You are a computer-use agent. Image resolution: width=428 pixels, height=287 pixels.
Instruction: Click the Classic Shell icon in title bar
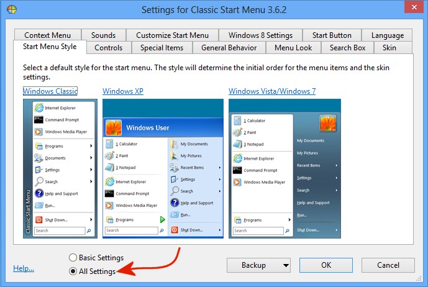click(12, 9)
